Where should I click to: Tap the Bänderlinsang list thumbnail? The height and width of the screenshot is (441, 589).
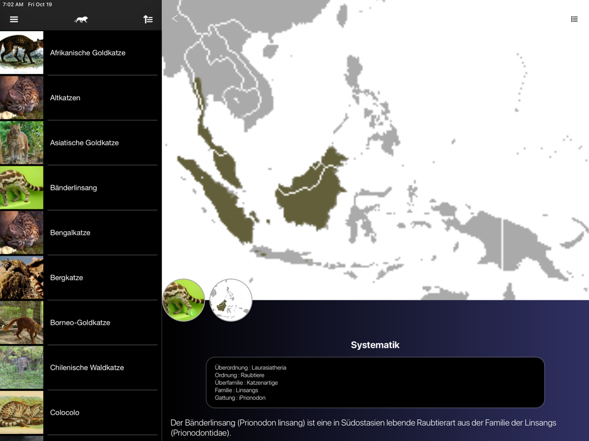pos(21,188)
